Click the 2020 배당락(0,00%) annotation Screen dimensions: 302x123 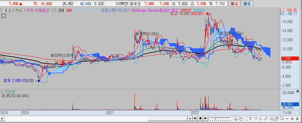click(x=63, y=55)
